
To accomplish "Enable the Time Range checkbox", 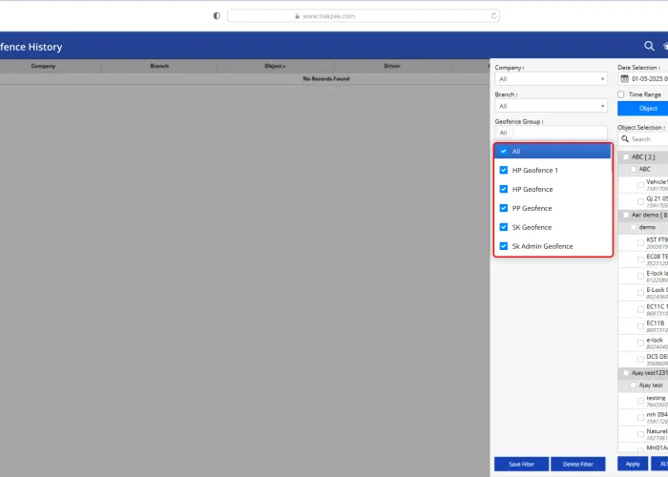I will click(x=622, y=94).
